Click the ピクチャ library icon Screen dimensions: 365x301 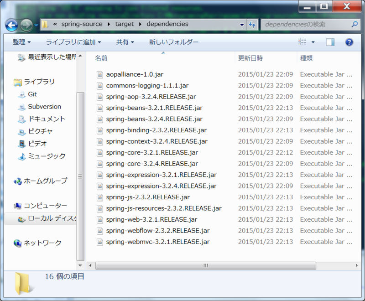pyautogui.click(x=22, y=131)
